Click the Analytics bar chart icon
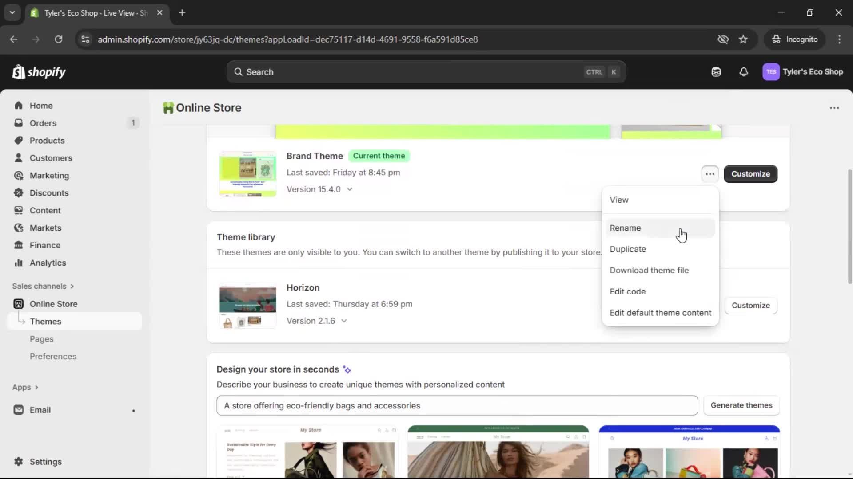 (x=18, y=263)
